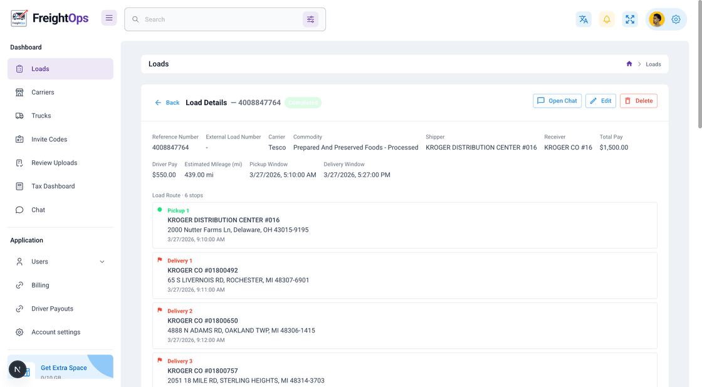Screen dimensions: 702x387
Task: Expand the Users submenu chevron
Action: 102,262
